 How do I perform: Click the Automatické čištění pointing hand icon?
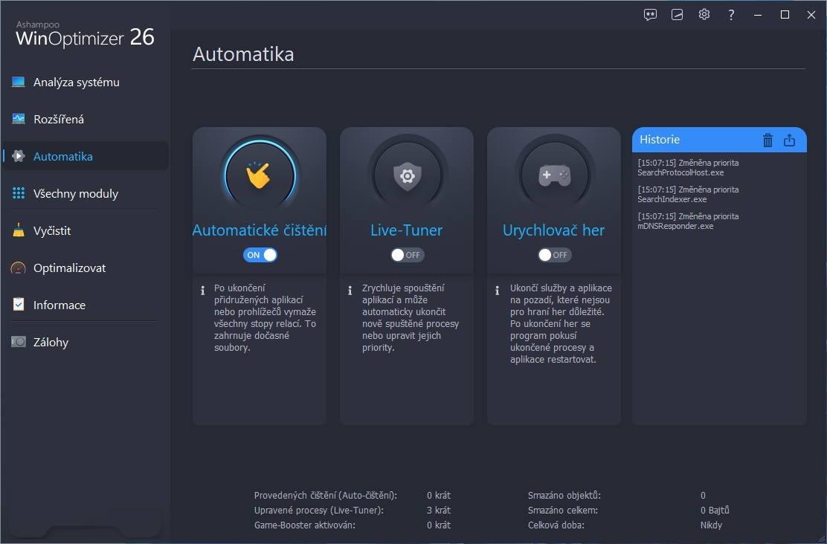(260, 175)
